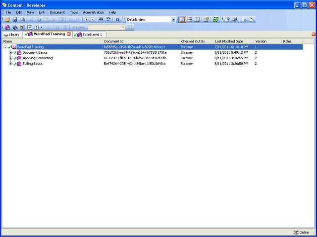Screen dimensions: 317x237
Task: Expand the Applying Formatting node
Action: click(11, 58)
